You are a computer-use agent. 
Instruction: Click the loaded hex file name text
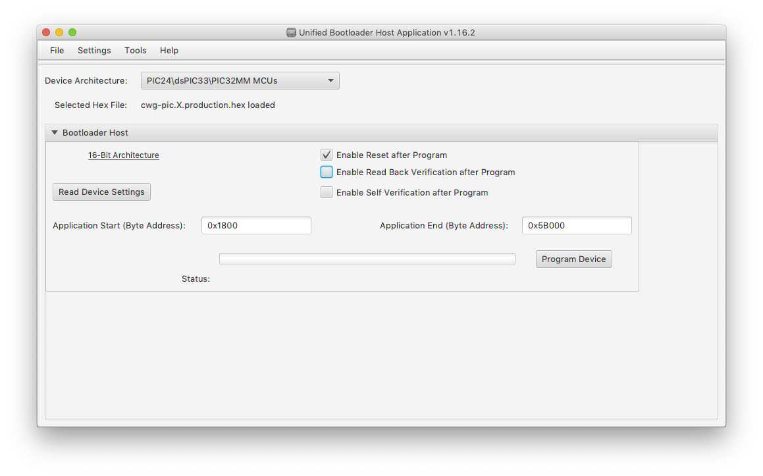pos(208,105)
